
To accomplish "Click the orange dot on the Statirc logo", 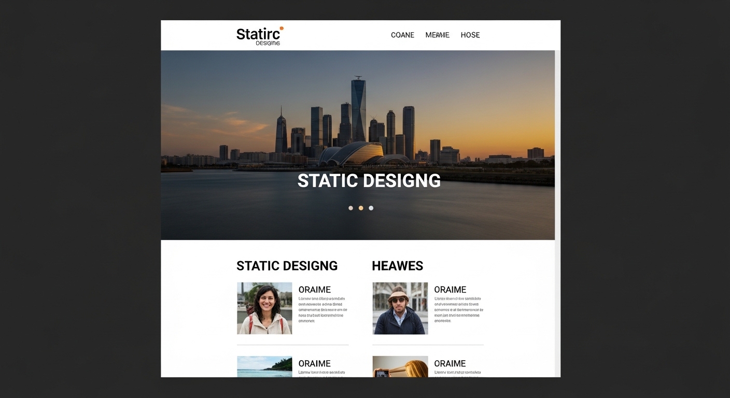I will pyautogui.click(x=282, y=29).
